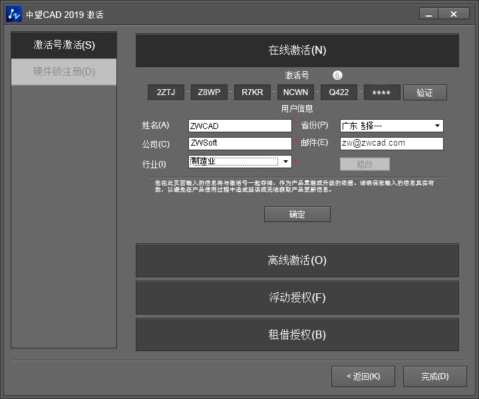479x399 pixels.
Task: Click the 验证 button
Action: point(425,92)
